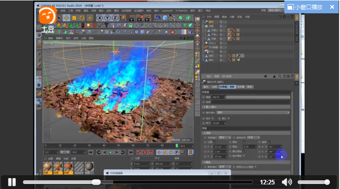
Task: Click the blue spline pen icon
Action: pos(158,18)
